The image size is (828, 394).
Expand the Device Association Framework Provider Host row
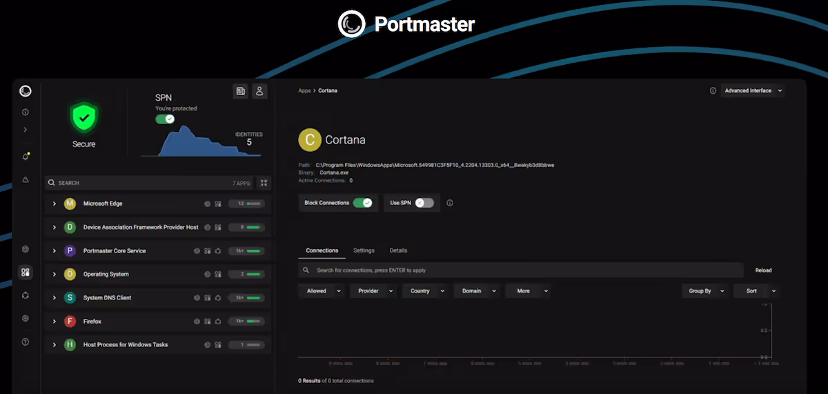(x=55, y=228)
